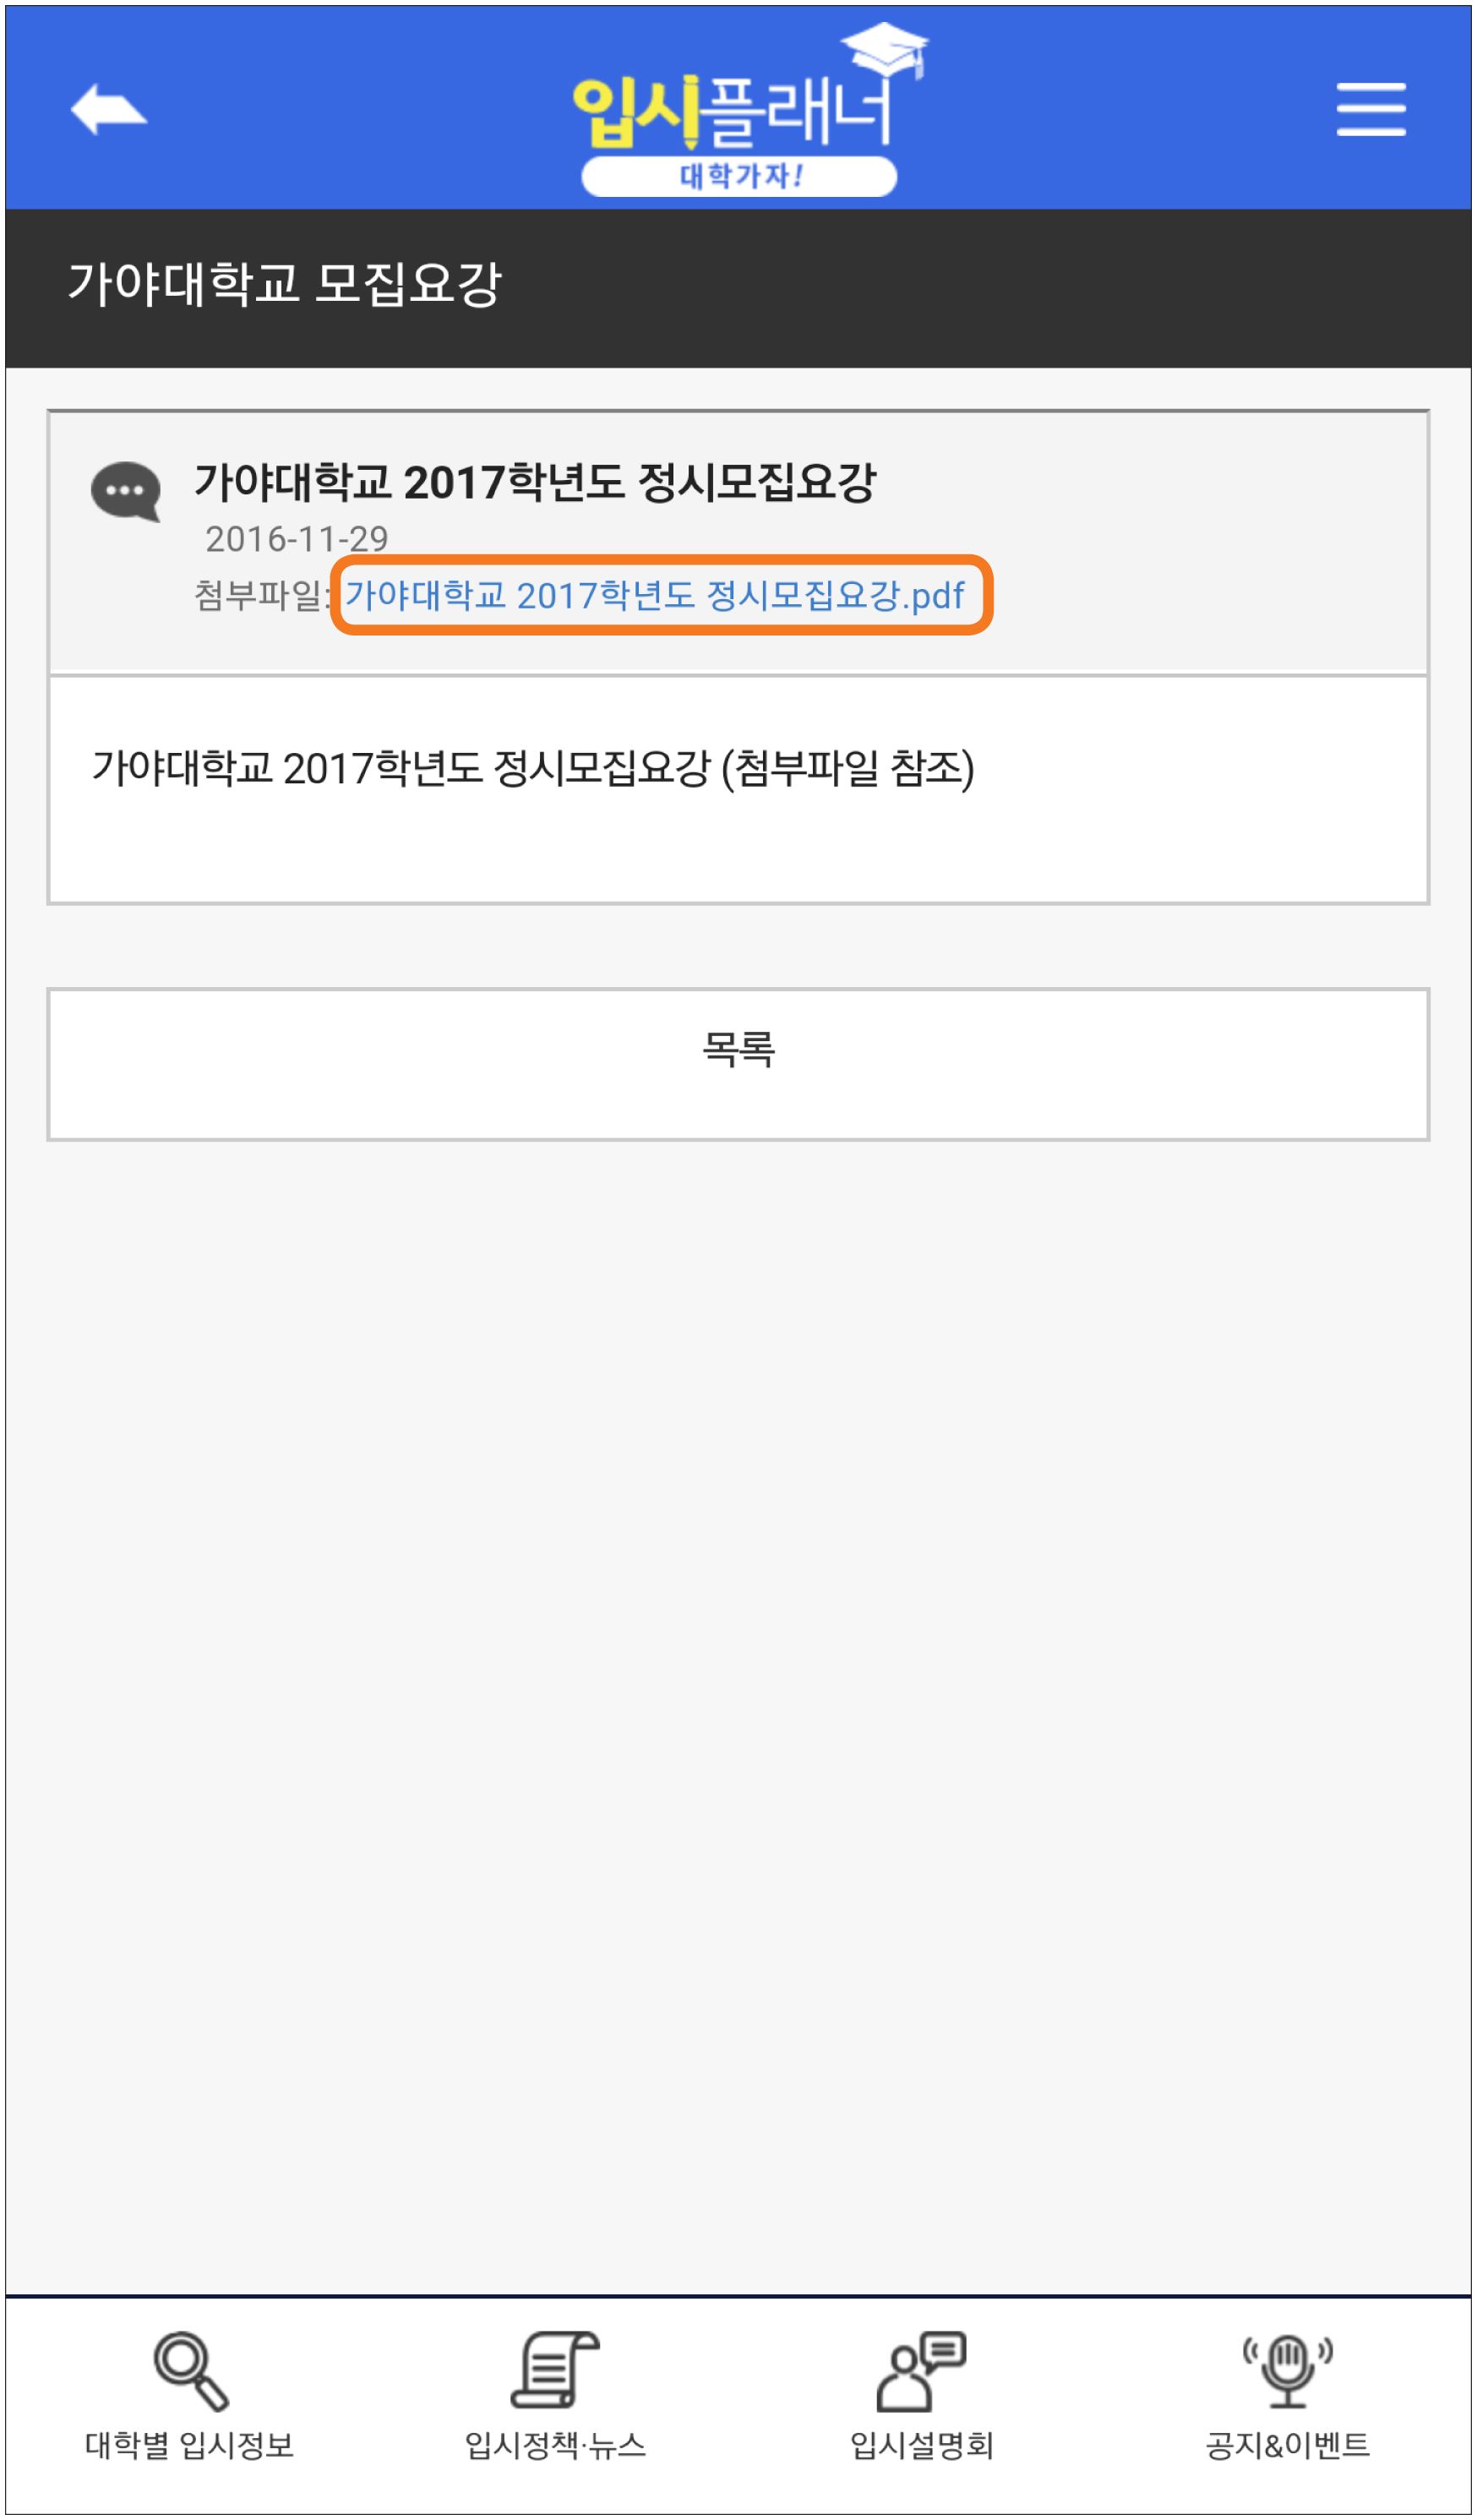Viewport: 1477px width, 2520px height.
Task: Click the speech bubble icon beside post title
Action: [126, 491]
